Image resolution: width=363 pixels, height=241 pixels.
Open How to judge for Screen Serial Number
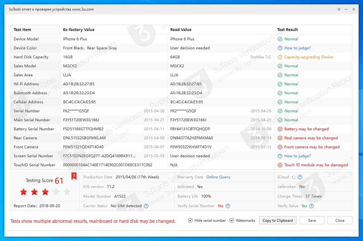(x=297, y=156)
